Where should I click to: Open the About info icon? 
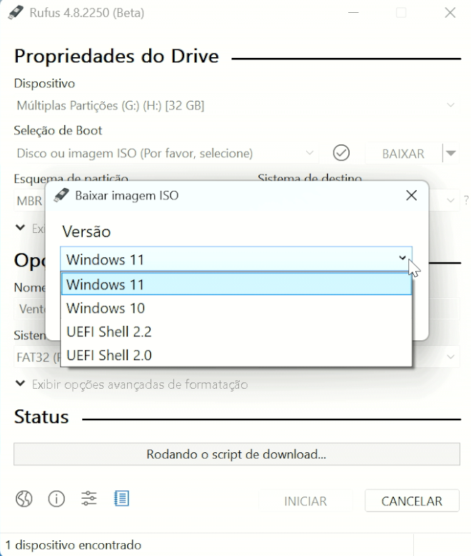click(56, 499)
